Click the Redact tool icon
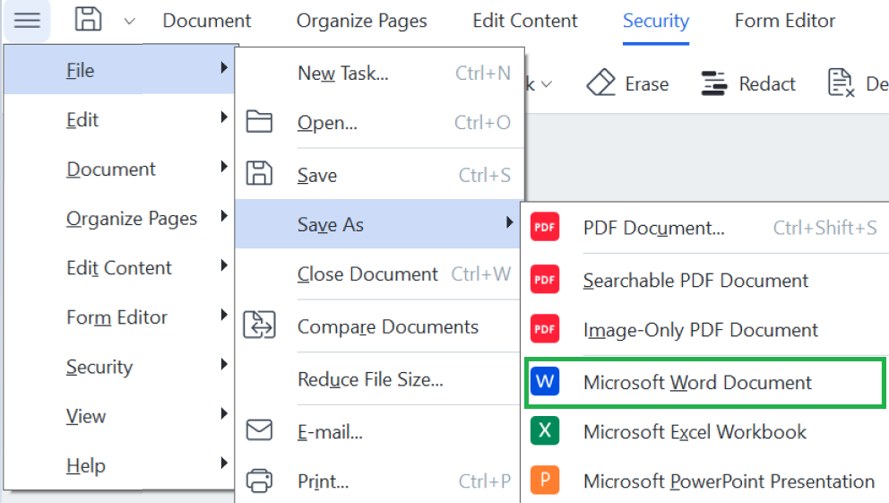 click(714, 83)
